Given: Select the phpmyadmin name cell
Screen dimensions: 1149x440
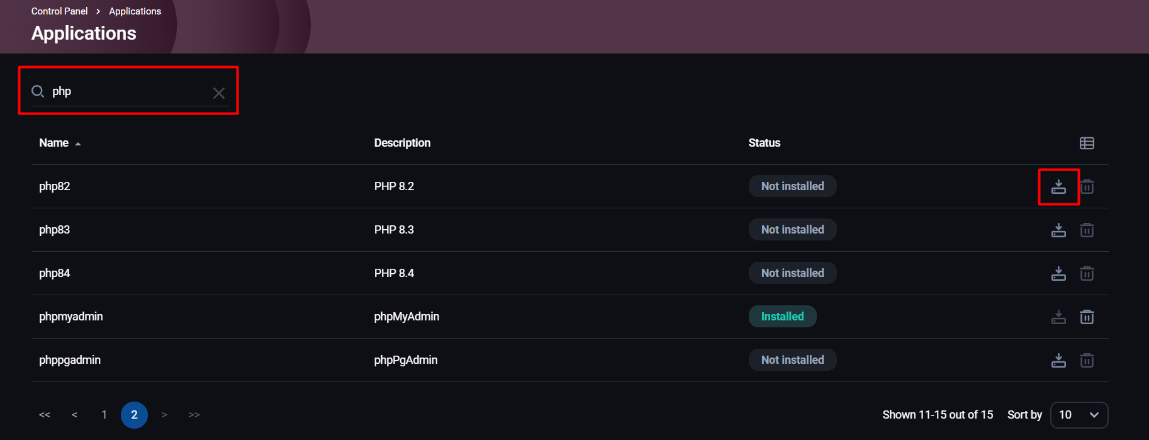Looking at the screenshot, I should click(x=71, y=317).
